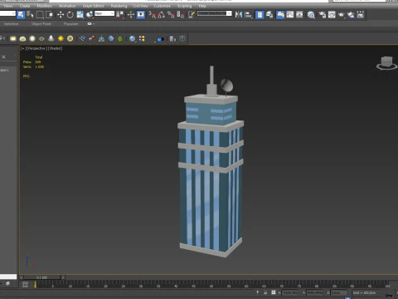398x299 pixels.
Task: Open the Views menu
Action: (7, 6)
